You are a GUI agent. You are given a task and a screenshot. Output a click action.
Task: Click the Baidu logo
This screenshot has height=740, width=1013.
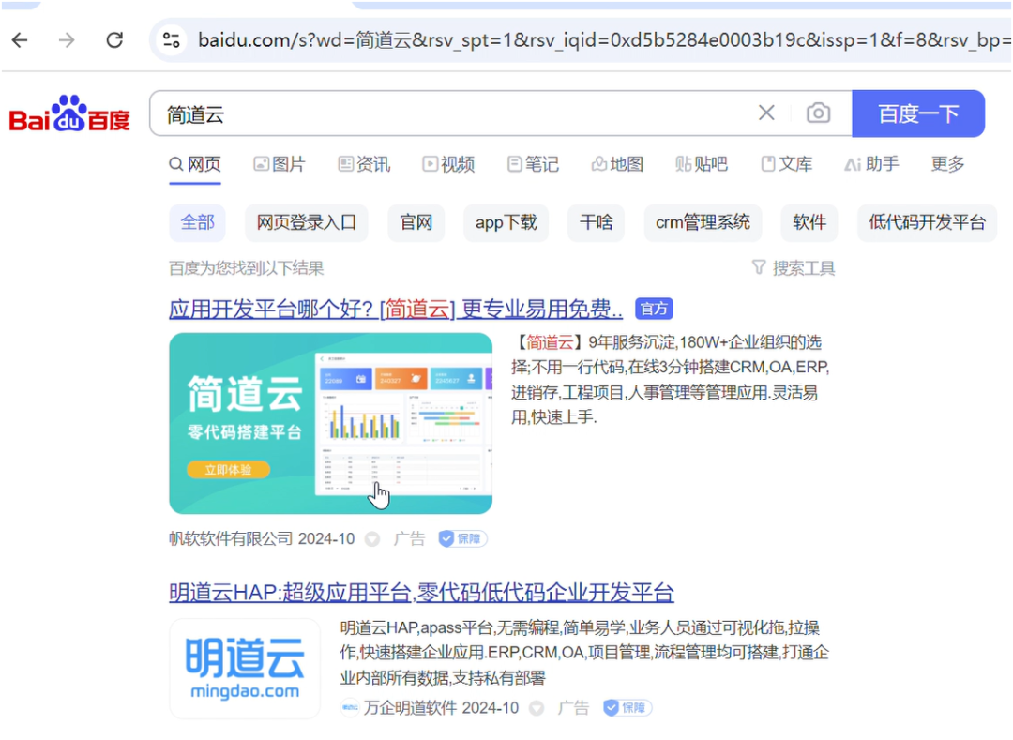click(69, 114)
